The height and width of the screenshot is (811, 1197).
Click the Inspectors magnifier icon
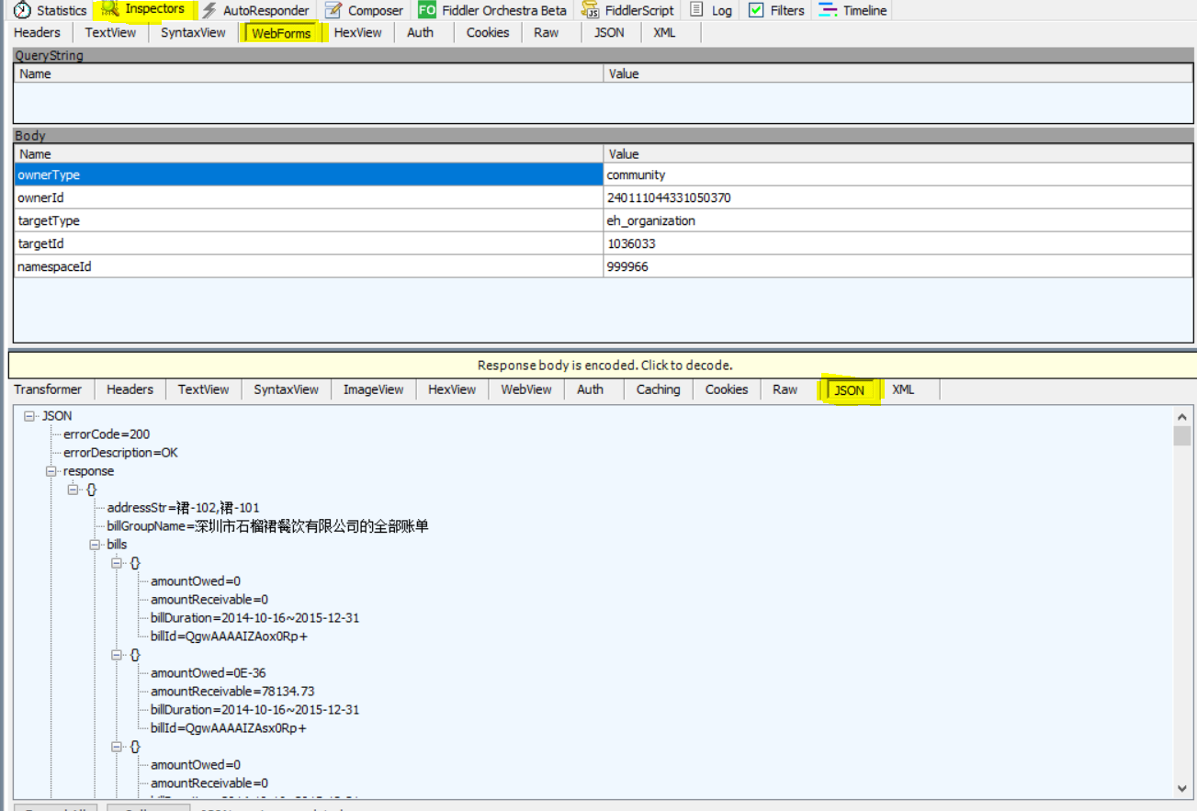click(111, 9)
